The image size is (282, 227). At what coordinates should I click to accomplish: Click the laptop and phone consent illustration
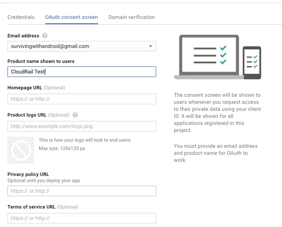coord(217,57)
